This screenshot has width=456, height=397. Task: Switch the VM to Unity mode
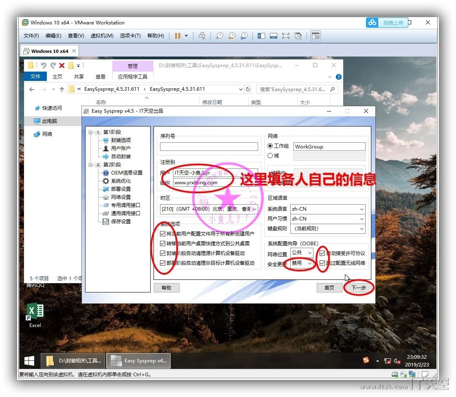[298, 36]
